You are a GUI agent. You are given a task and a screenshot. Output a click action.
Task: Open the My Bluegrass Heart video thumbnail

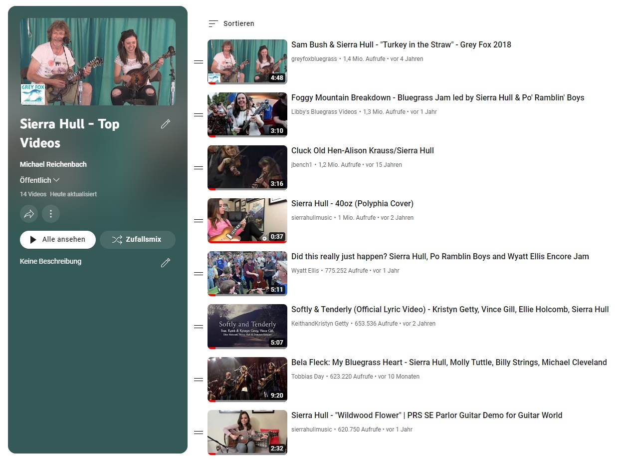(247, 380)
